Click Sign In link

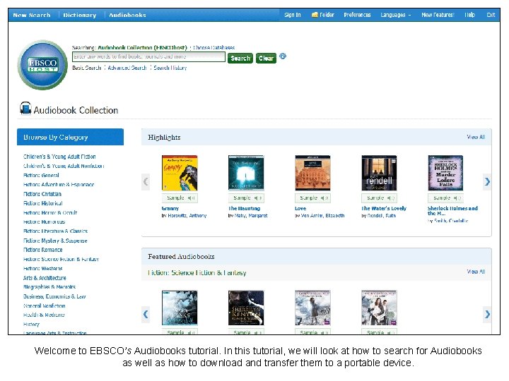coord(293,15)
